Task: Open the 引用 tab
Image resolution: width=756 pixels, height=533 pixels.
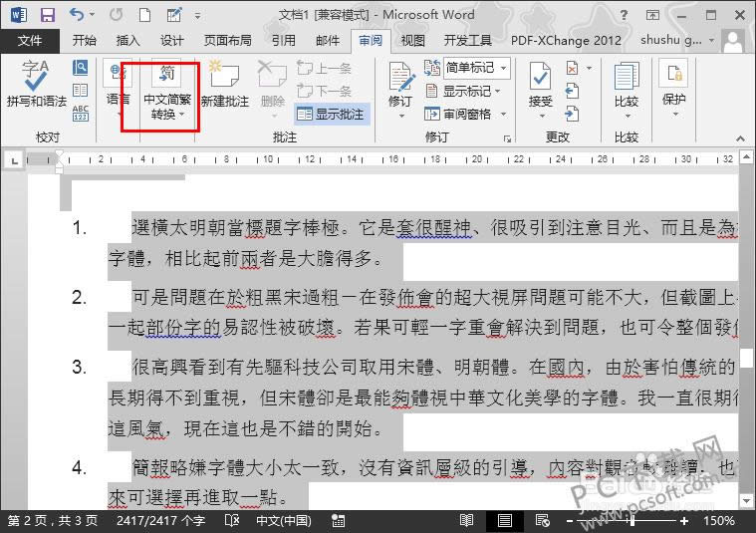Action: (284, 41)
